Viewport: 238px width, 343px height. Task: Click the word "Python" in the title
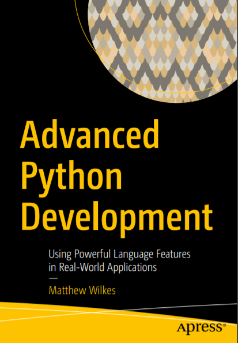(71, 178)
